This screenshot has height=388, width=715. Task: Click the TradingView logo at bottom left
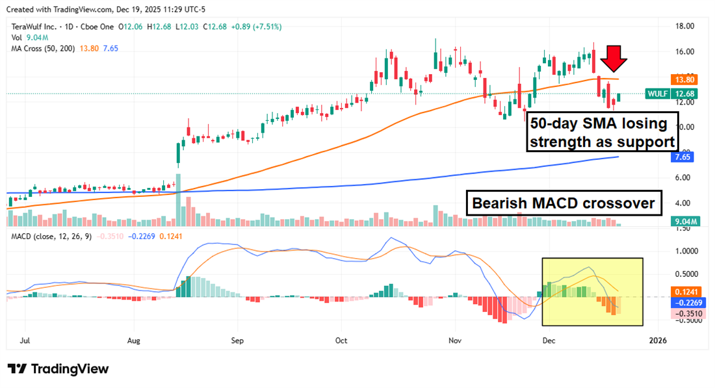click(58, 369)
